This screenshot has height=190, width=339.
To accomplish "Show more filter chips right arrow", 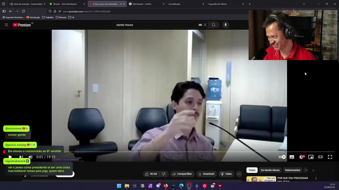I will 313,170.
